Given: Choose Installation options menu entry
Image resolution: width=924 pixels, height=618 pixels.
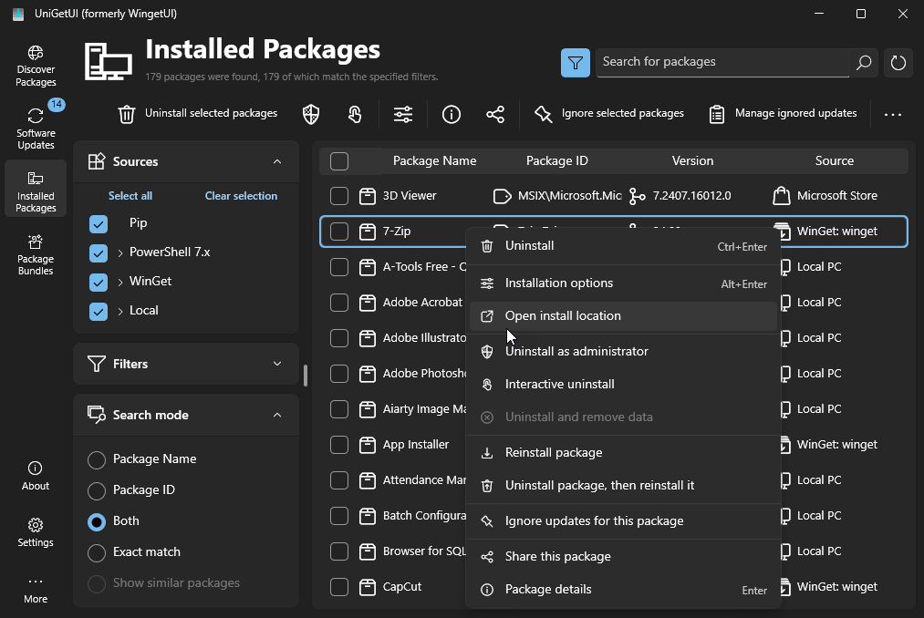Looking at the screenshot, I should [x=624, y=283].
